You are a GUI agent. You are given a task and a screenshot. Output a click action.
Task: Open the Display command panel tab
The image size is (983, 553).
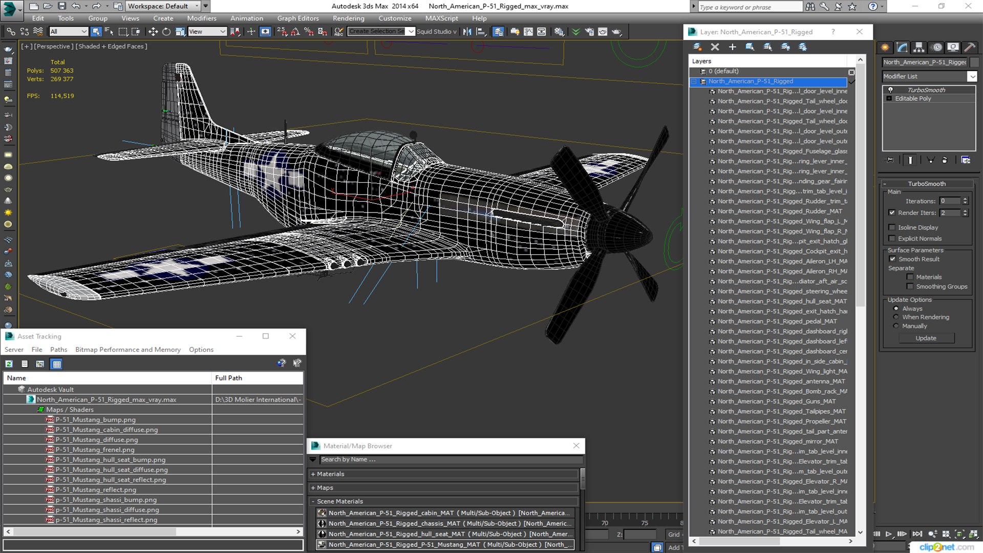pyautogui.click(x=953, y=47)
